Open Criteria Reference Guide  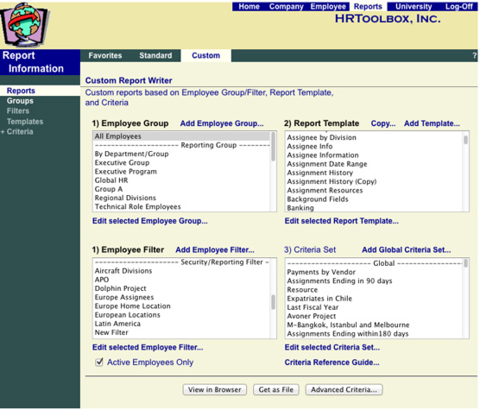(x=332, y=363)
